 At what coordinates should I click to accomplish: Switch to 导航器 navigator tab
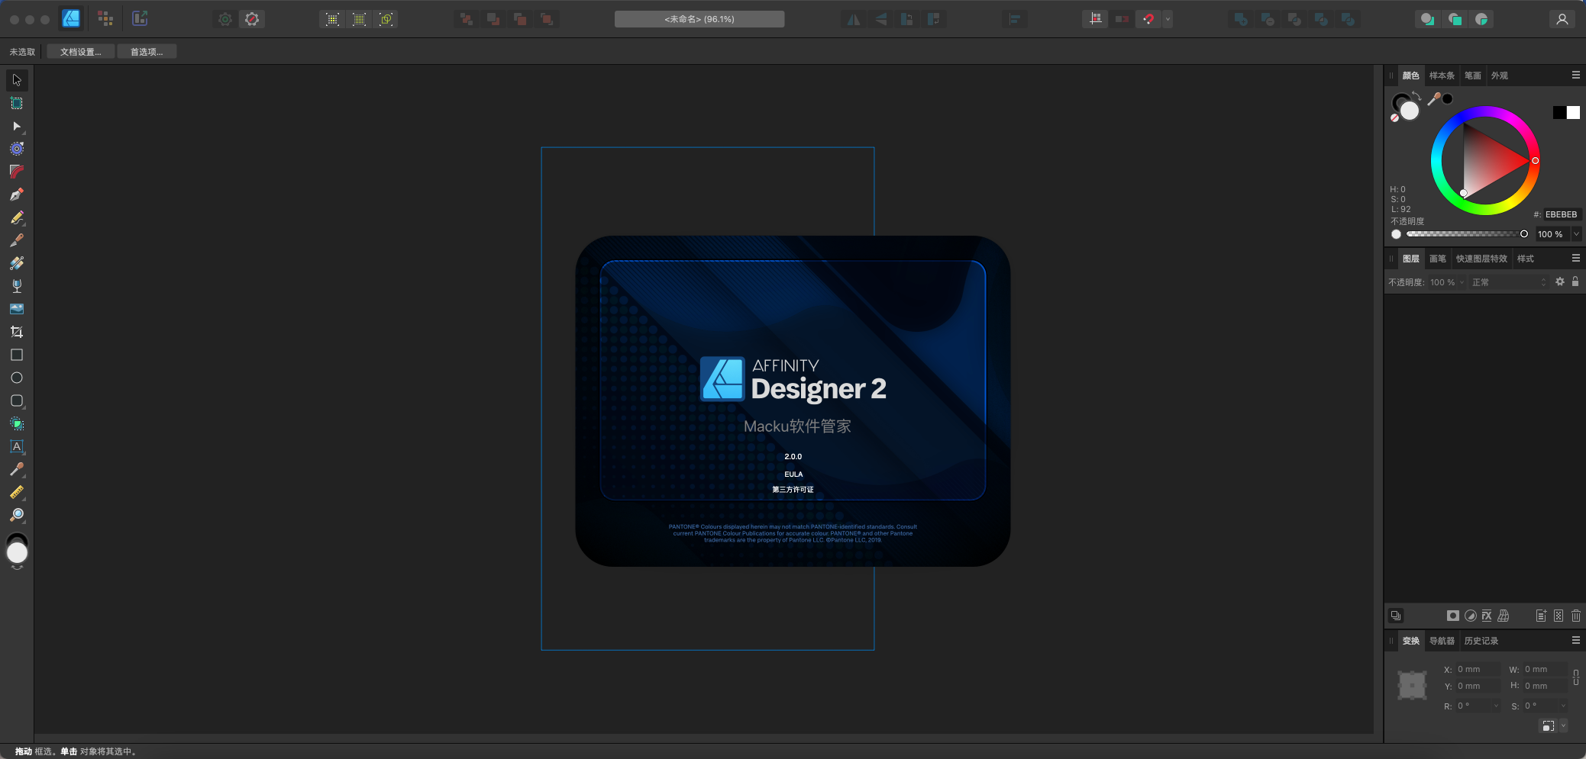click(x=1442, y=641)
